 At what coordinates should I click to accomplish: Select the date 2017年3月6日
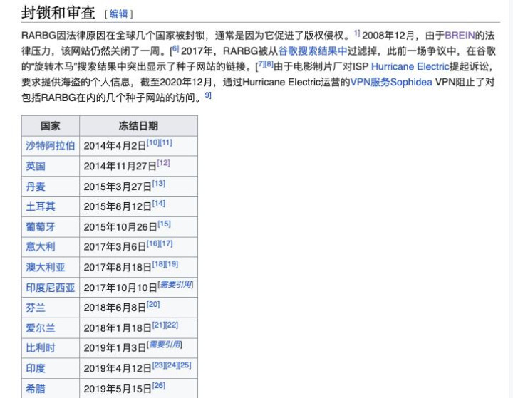click(115, 247)
